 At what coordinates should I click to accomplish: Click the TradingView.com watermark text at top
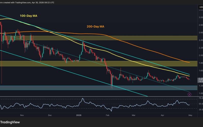click(23, 3)
